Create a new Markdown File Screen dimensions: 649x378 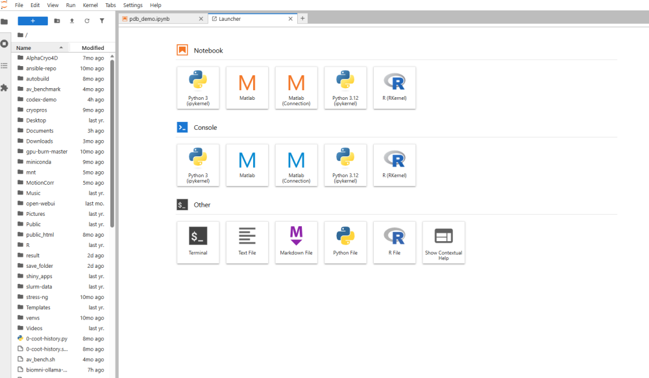point(297,242)
